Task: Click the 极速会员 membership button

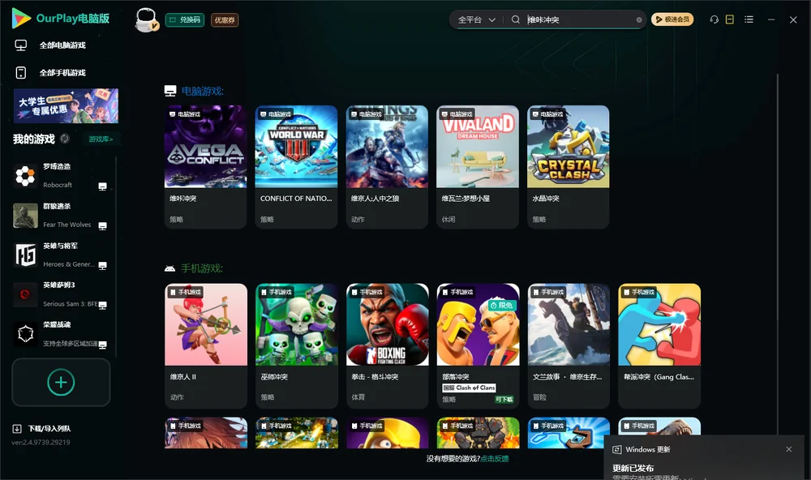Action: point(672,19)
